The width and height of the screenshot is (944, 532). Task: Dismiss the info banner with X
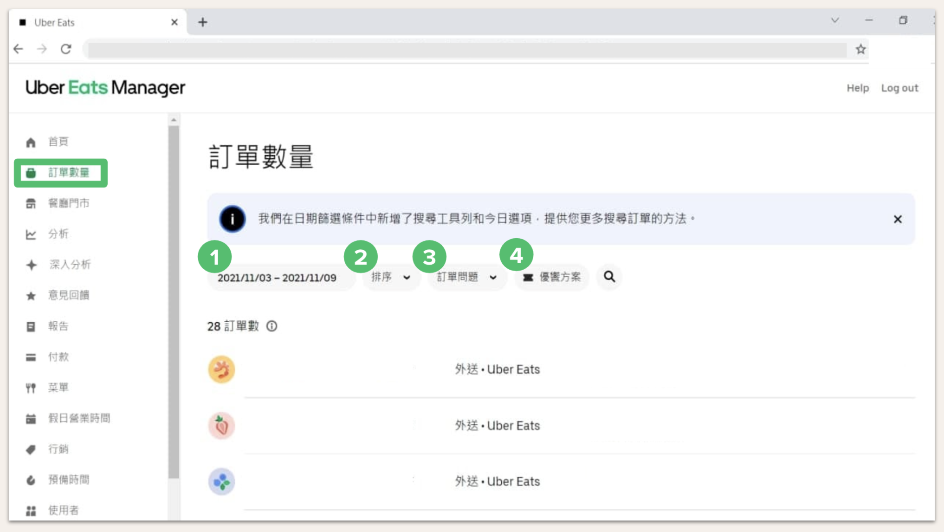coord(898,219)
